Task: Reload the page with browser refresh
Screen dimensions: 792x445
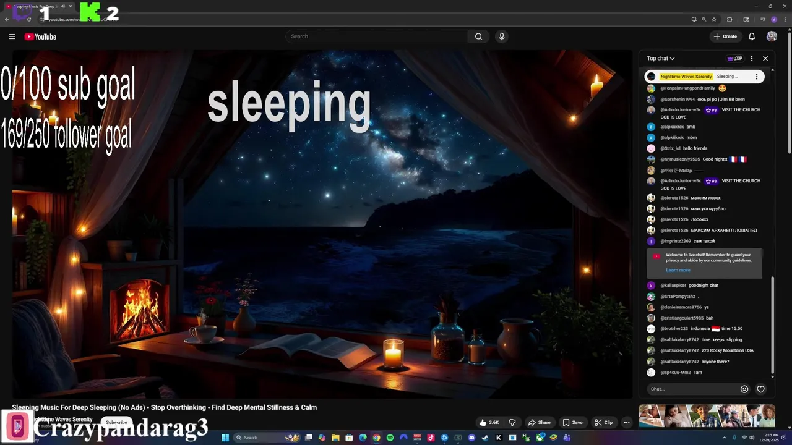Action: [x=29, y=19]
